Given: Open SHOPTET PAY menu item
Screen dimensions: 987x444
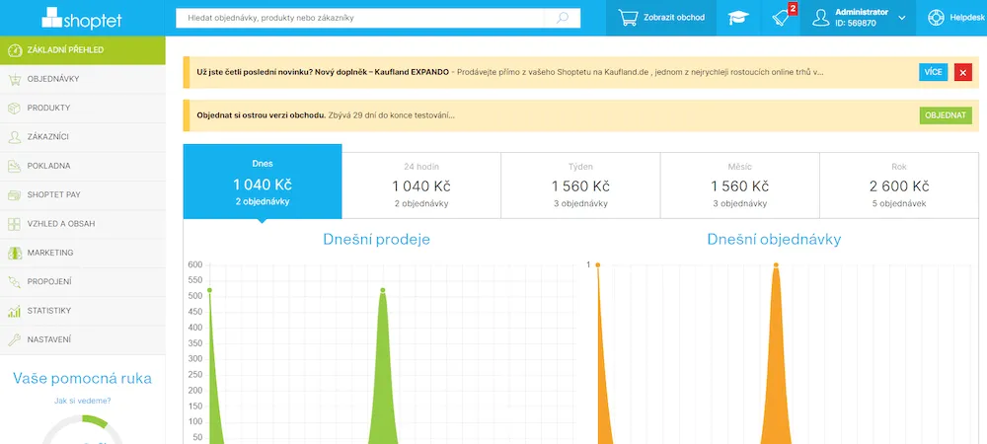Looking at the screenshot, I should pyautogui.click(x=83, y=195).
